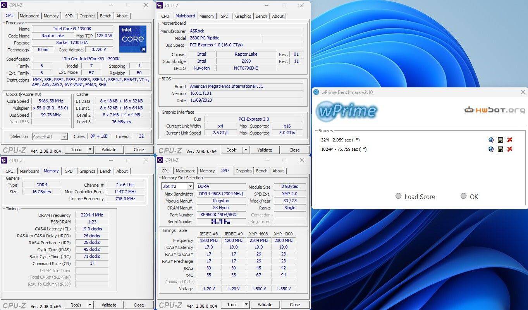This screenshot has height=310, width=528.
Task: Click the BIOS Version value 16.01.TL01
Action: tap(246, 94)
